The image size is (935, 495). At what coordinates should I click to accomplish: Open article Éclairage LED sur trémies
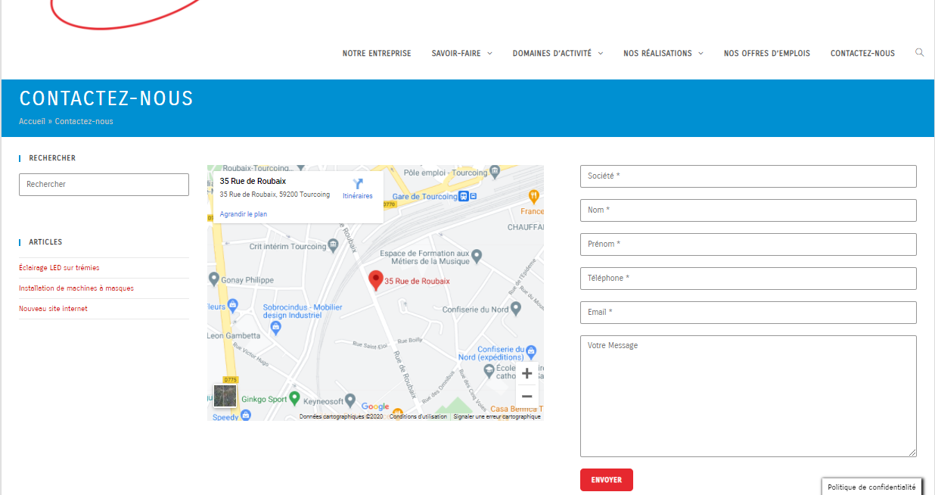[59, 268]
